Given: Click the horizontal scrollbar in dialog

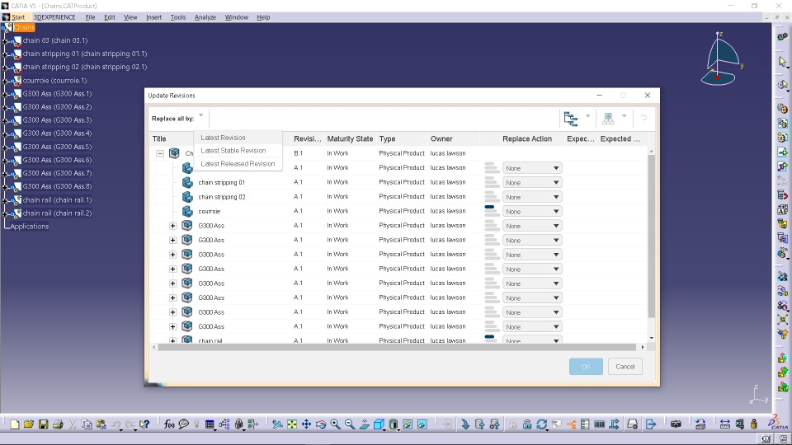Looking at the screenshot, I should tap(397, 347).
